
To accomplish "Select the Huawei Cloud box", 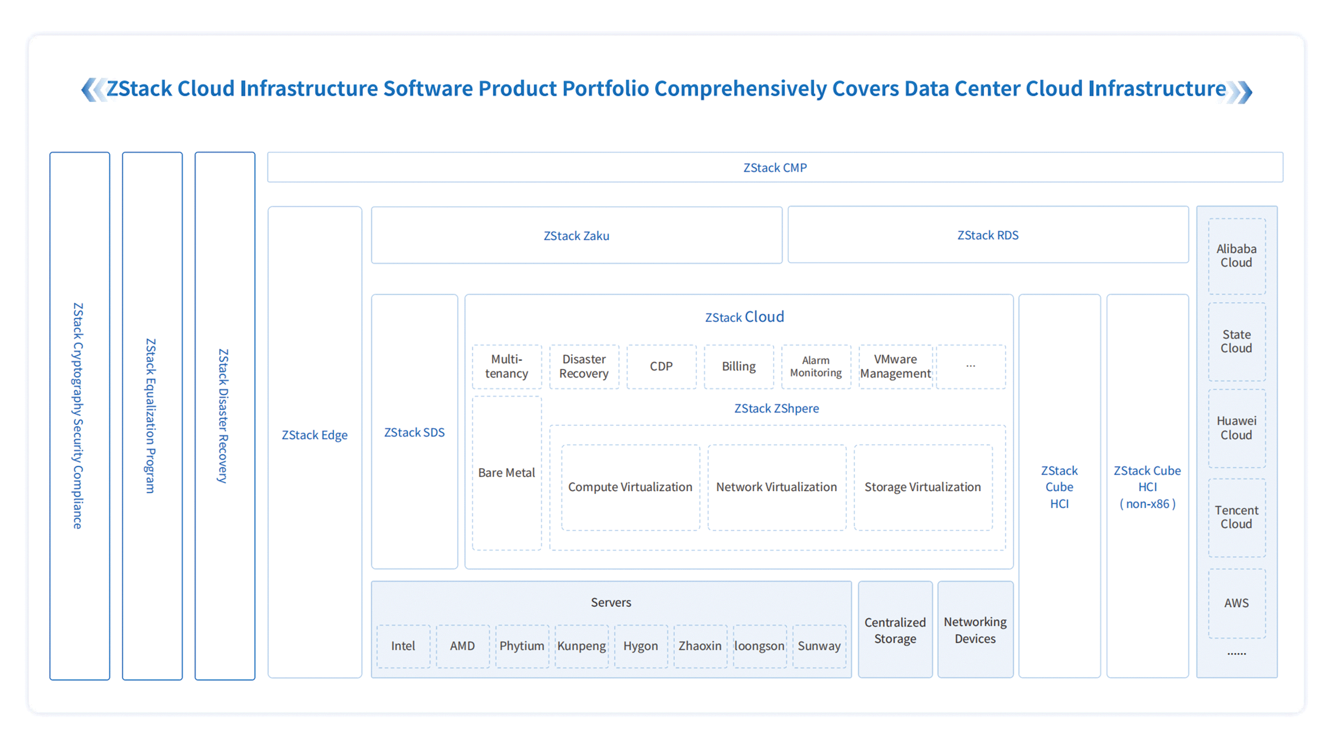I will tap(1237, 428).
